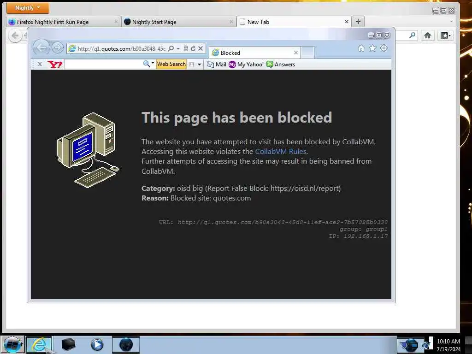Click Nightly search bar magnifier icon
Viewport: 472px width, 354px height.
pyautogui.click(x=413, y=35)
